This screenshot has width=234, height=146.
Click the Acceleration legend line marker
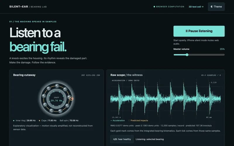(111, 121)
